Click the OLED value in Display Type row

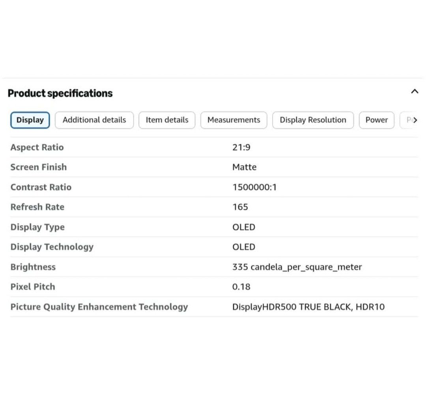click(244, 227)
